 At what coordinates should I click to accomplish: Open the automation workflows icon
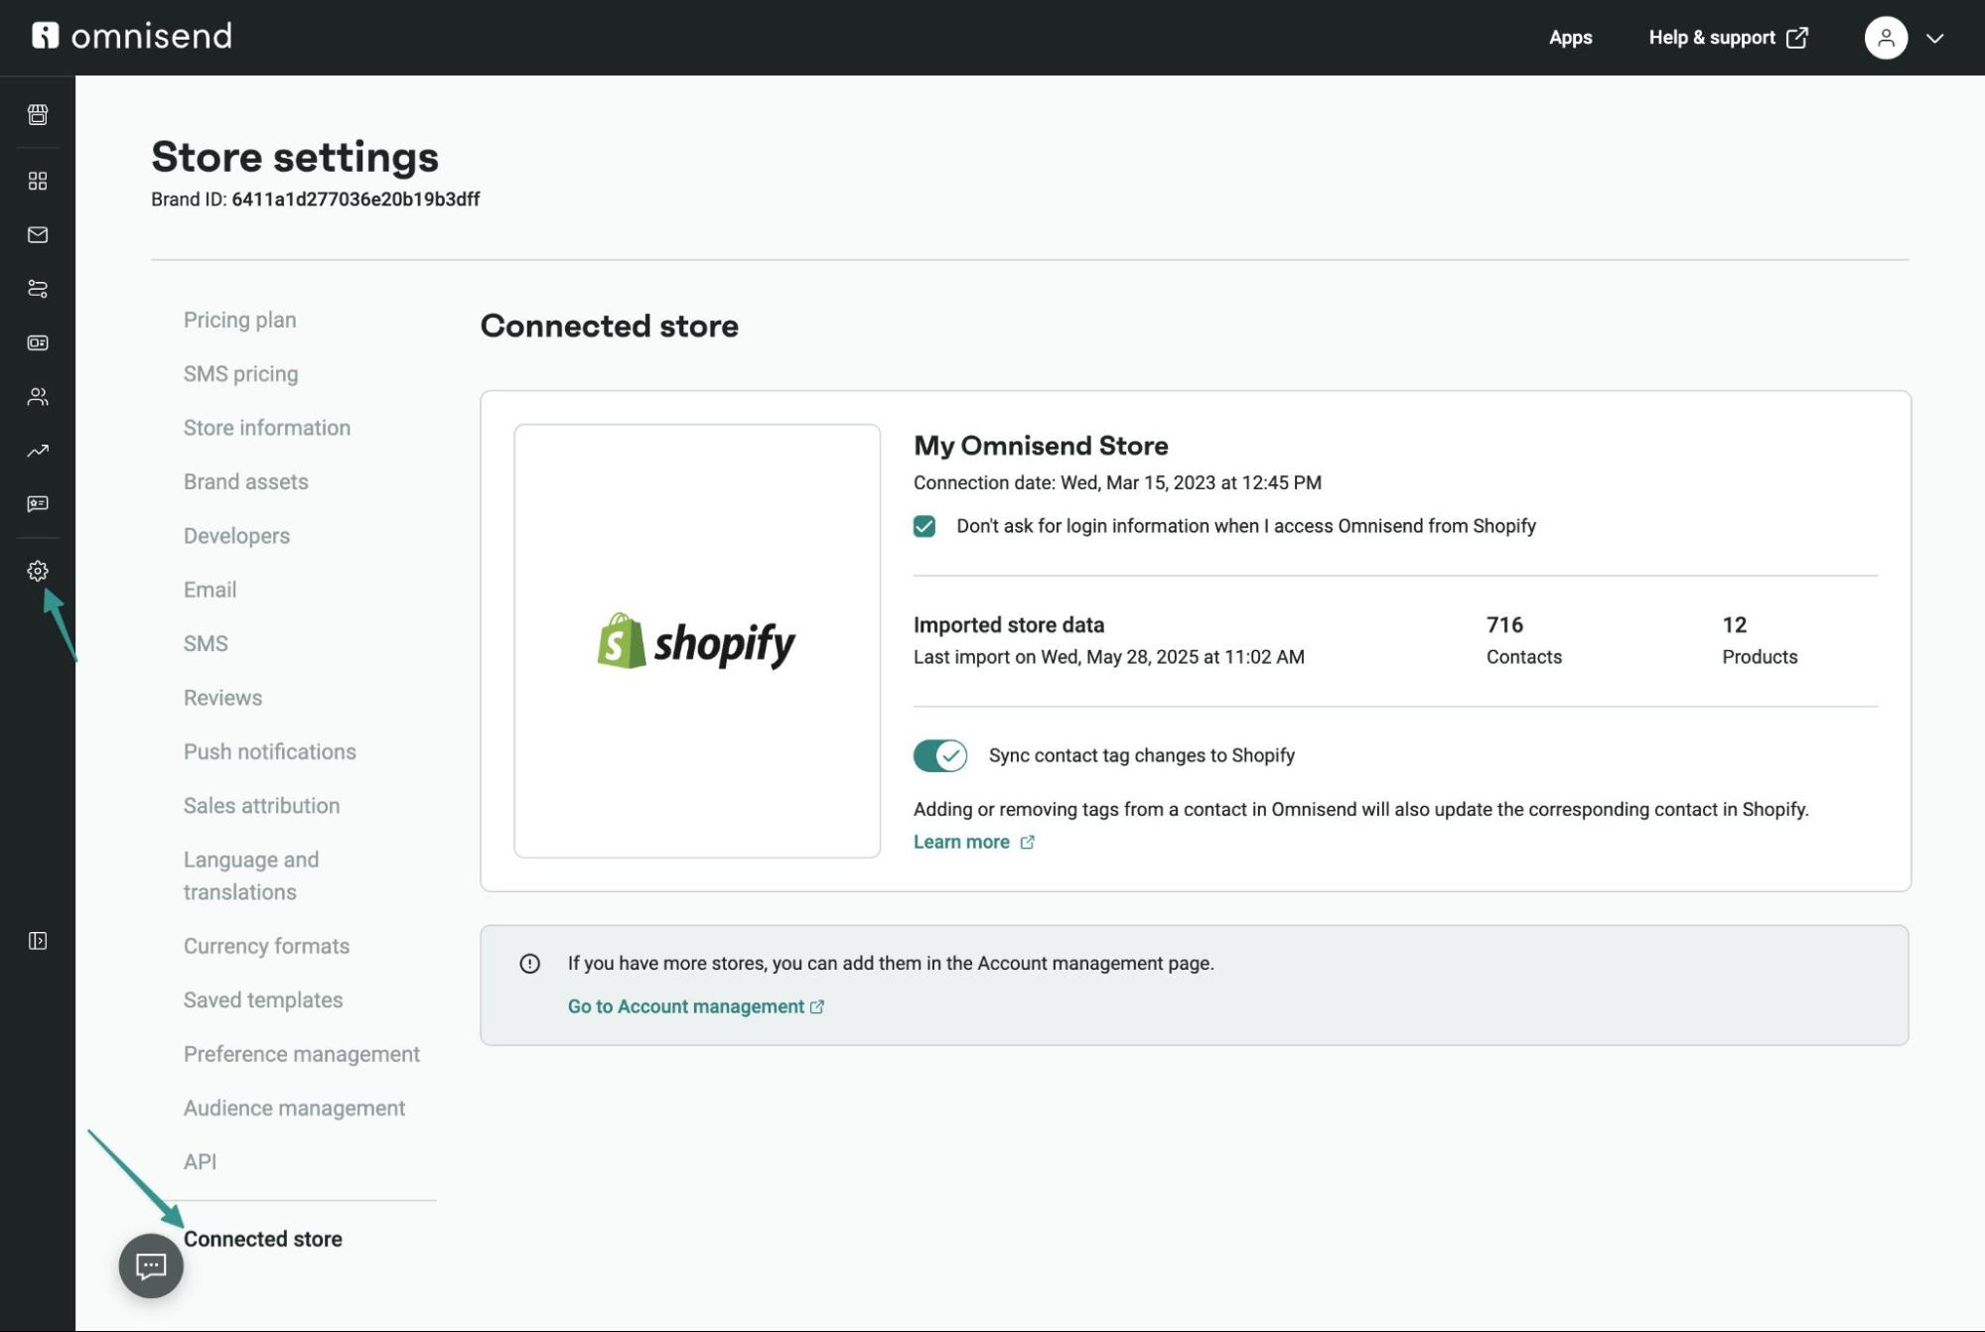pos(38,289)
